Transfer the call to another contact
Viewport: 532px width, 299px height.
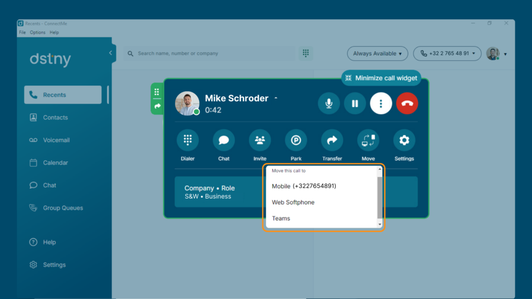pyautogui.click(x=332, y=140)
